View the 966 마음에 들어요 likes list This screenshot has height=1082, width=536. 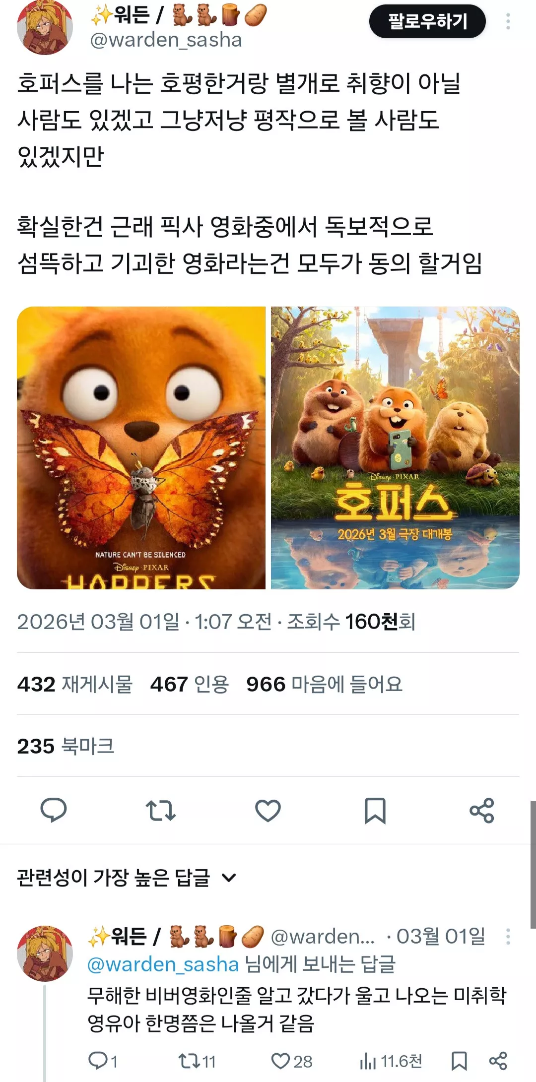click(x=325, y=684)
